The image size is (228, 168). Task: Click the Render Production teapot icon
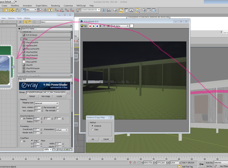tap(154, 10)
